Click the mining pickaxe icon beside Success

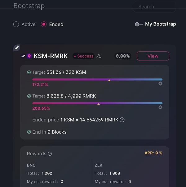(x=99, y=56)
